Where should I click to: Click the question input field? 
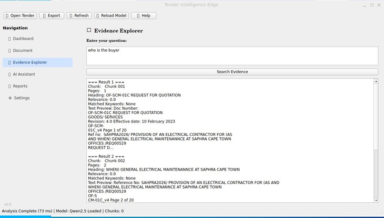(x=232, y=56)
